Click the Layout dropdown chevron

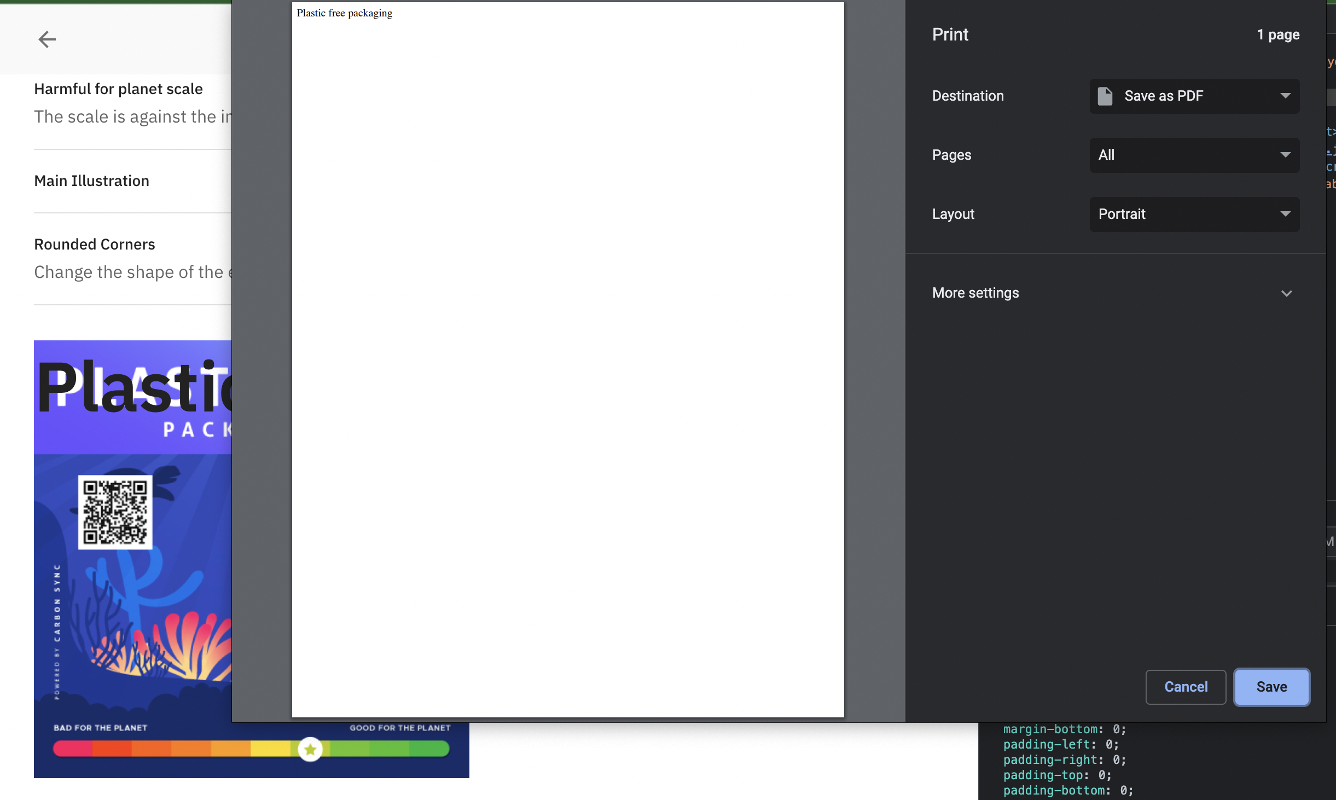click(x=1285, y=214)
